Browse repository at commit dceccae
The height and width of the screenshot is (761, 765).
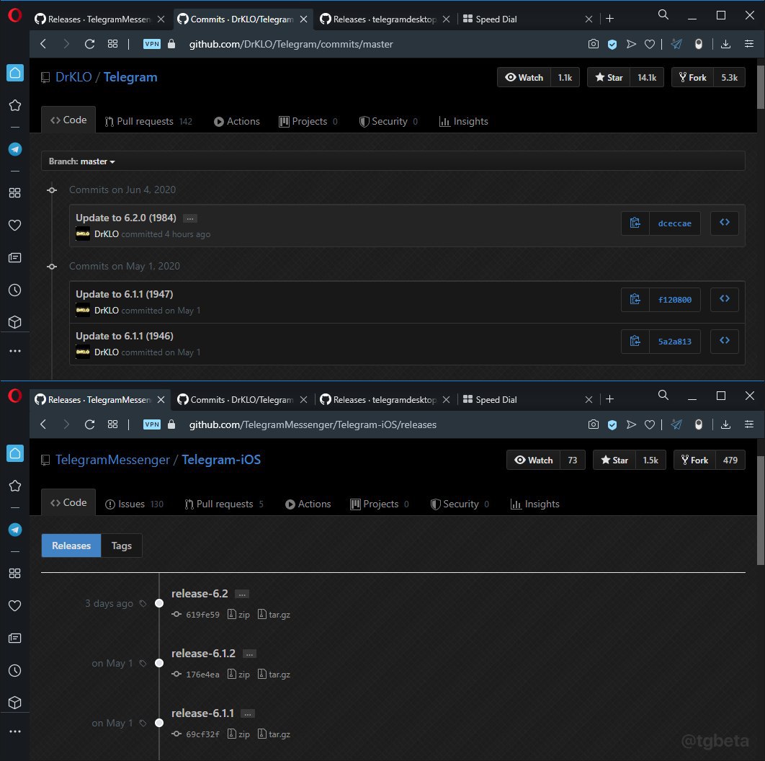[725, 223]
